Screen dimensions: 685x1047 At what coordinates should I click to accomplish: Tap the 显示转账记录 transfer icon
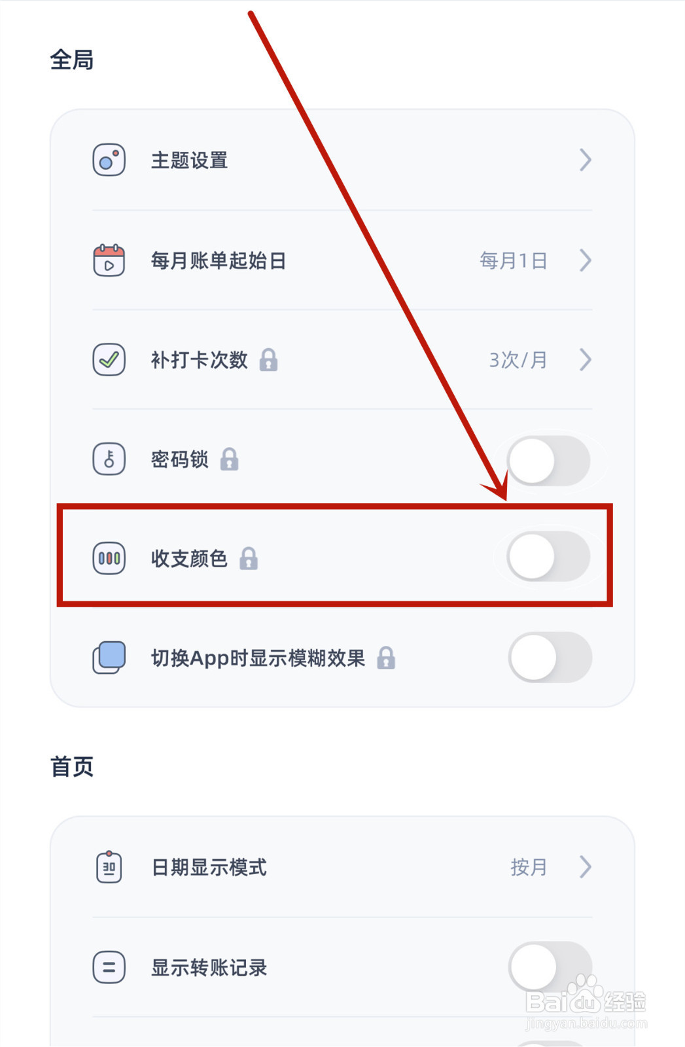(109, 967)
